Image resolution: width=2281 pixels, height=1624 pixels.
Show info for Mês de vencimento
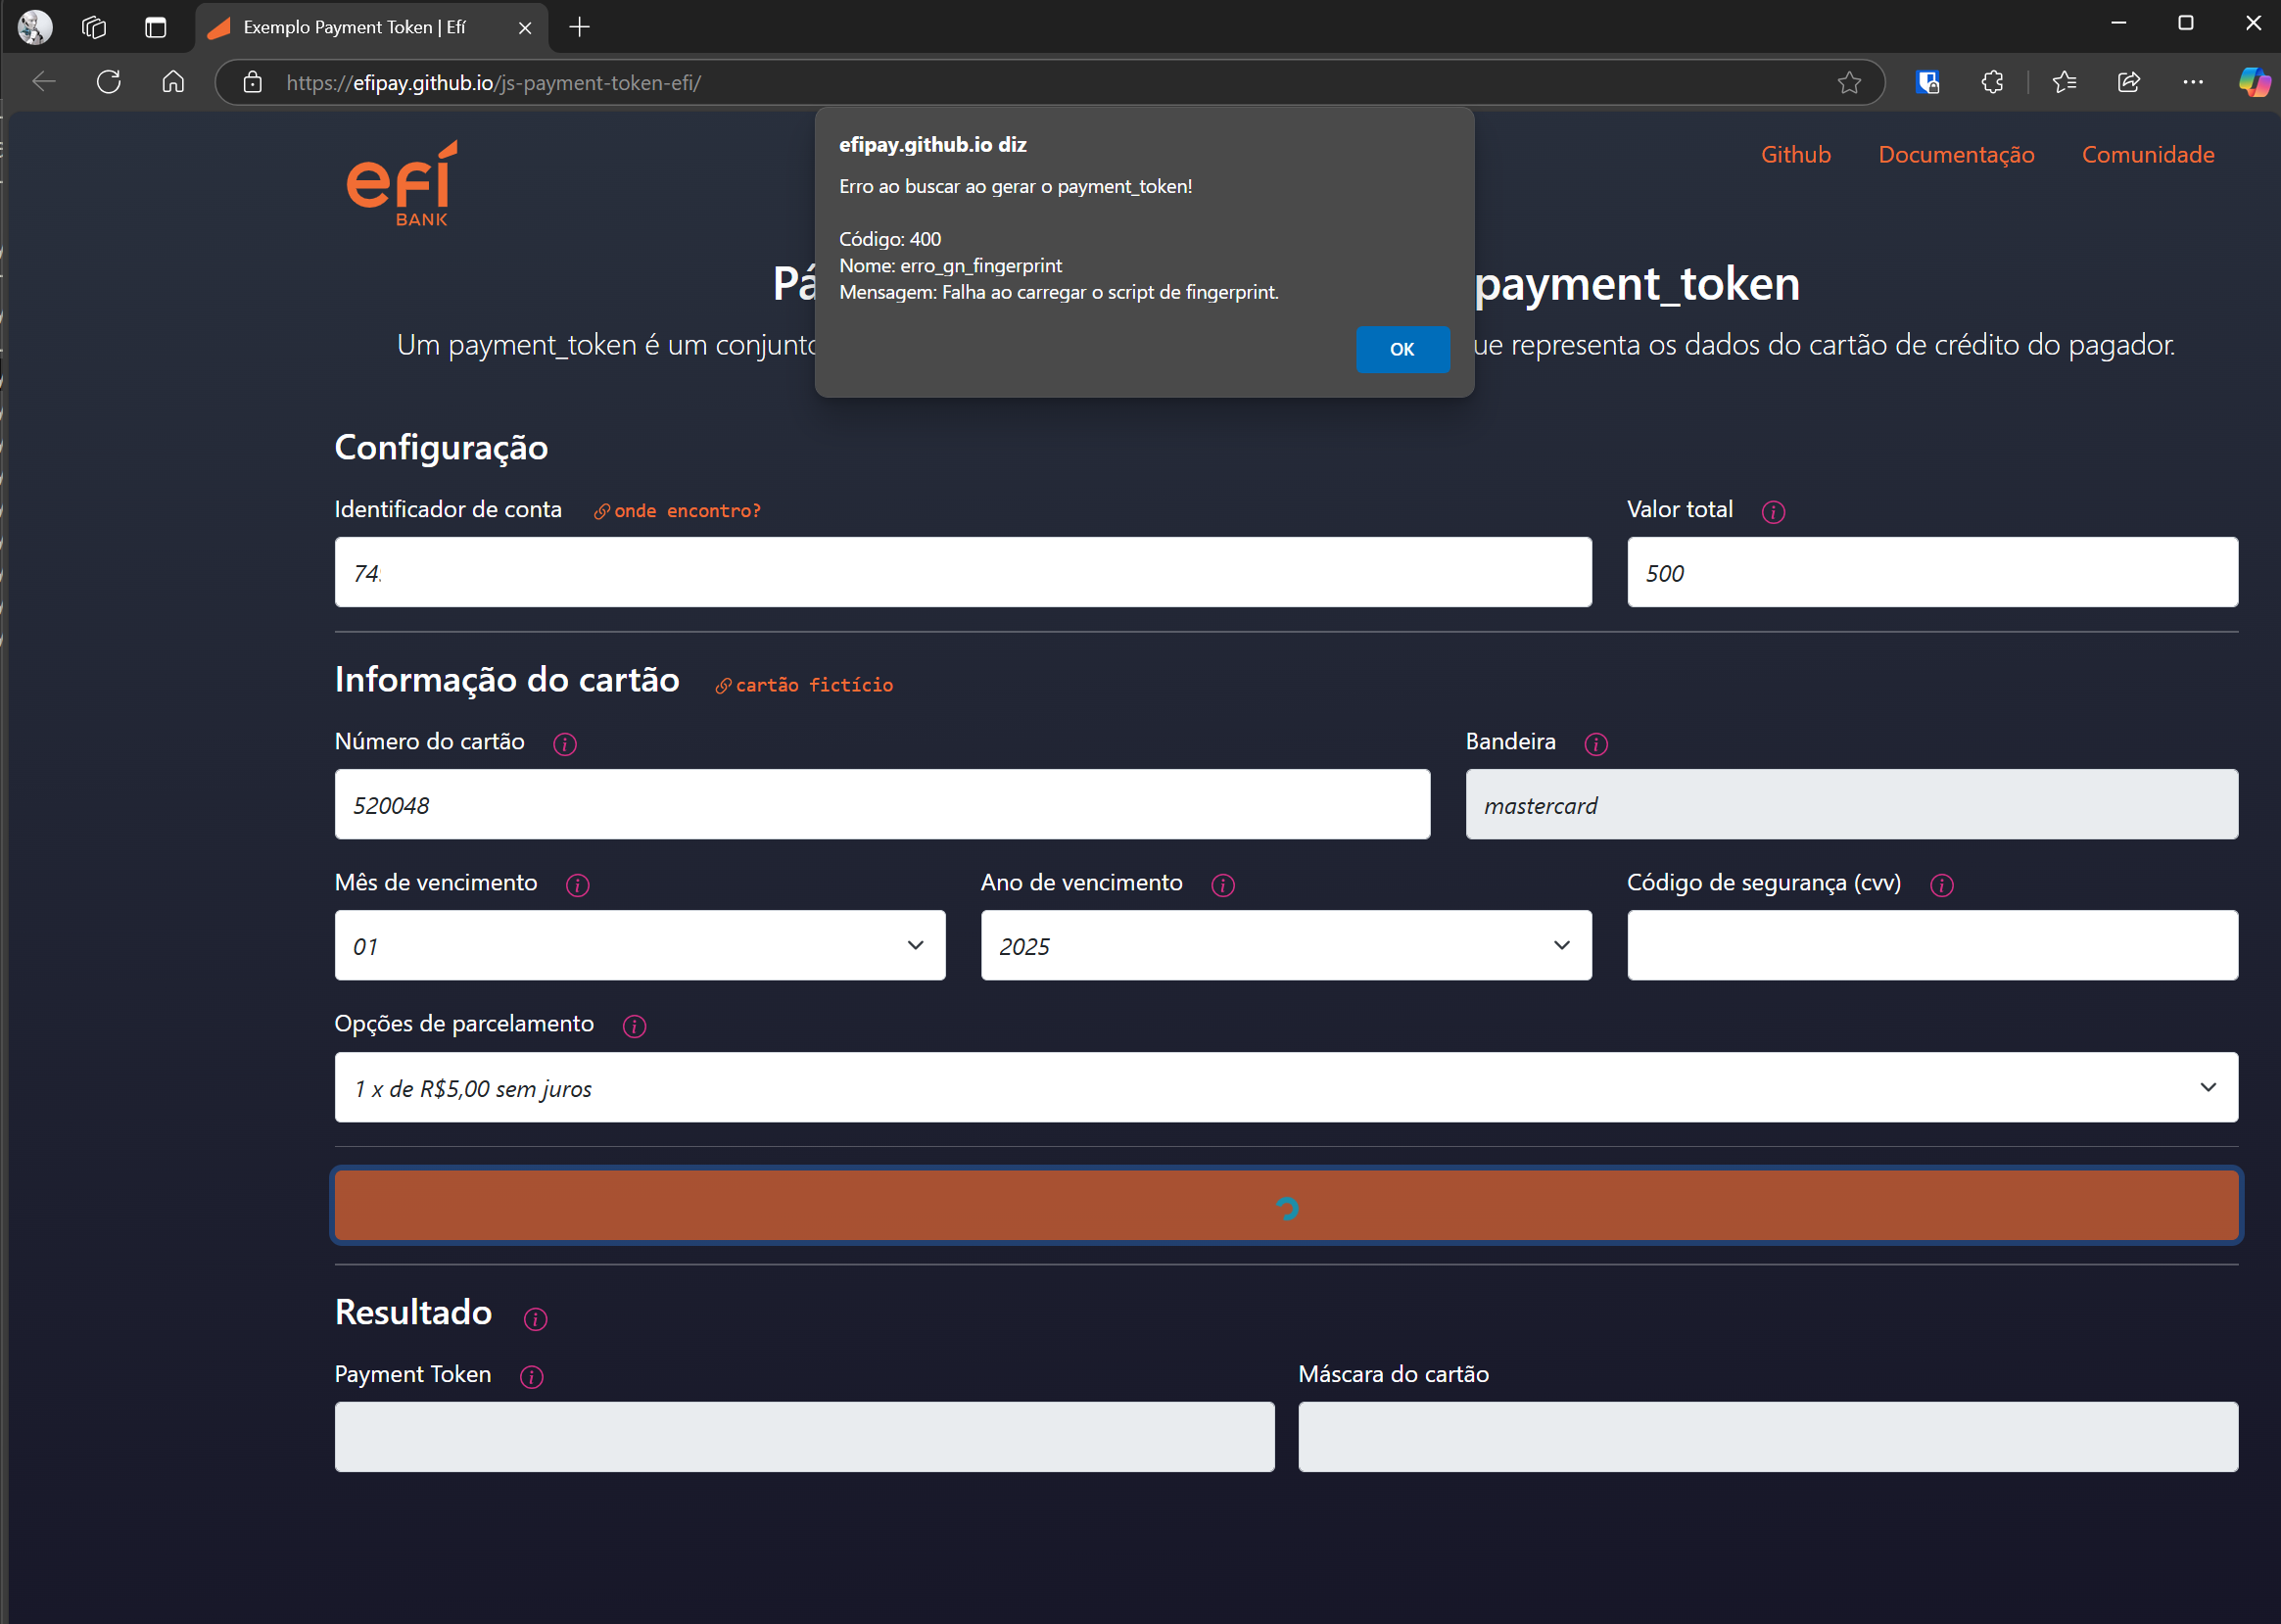coord(578,885)
